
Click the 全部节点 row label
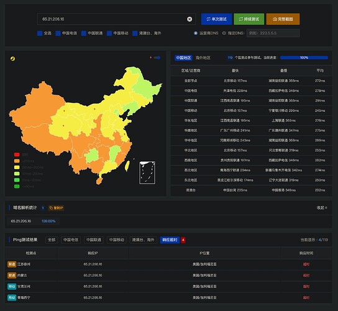coord(191,81)
